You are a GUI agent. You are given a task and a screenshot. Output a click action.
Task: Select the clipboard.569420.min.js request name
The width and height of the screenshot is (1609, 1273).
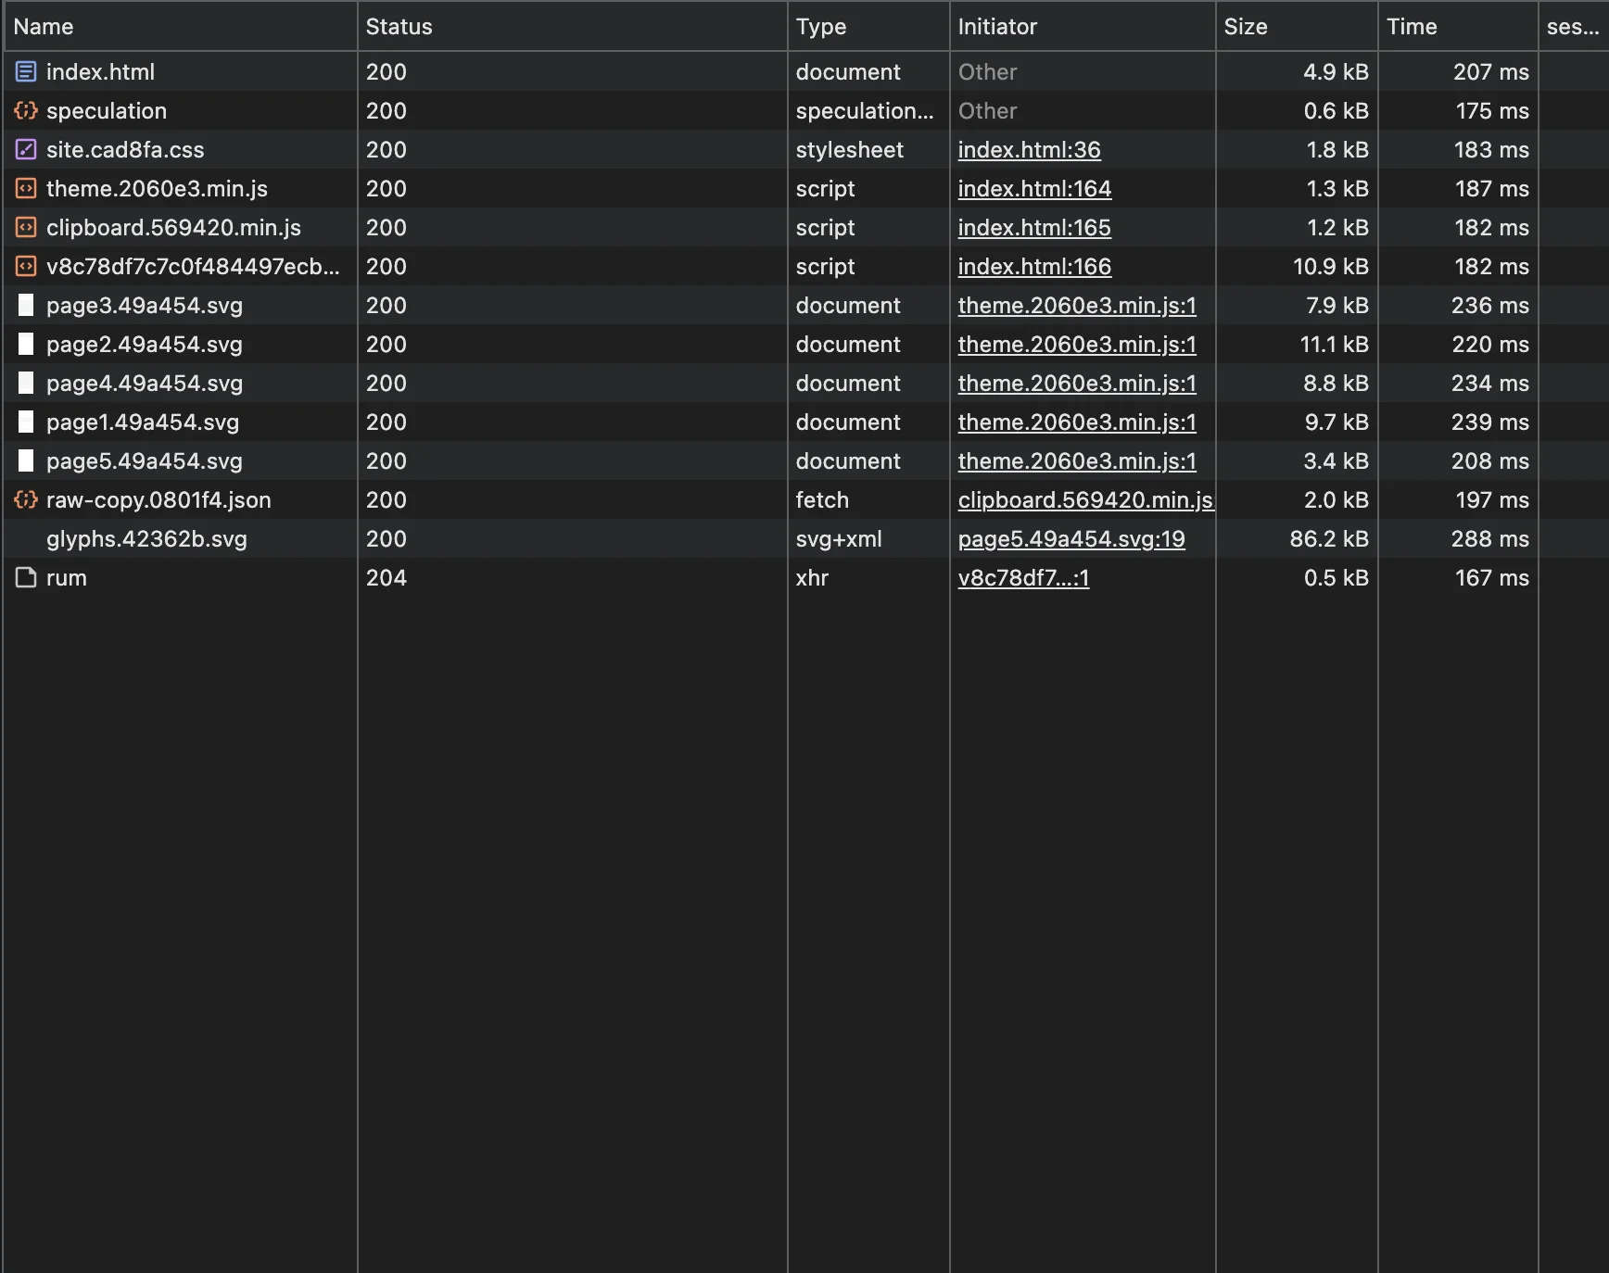(x=173, y=227)
